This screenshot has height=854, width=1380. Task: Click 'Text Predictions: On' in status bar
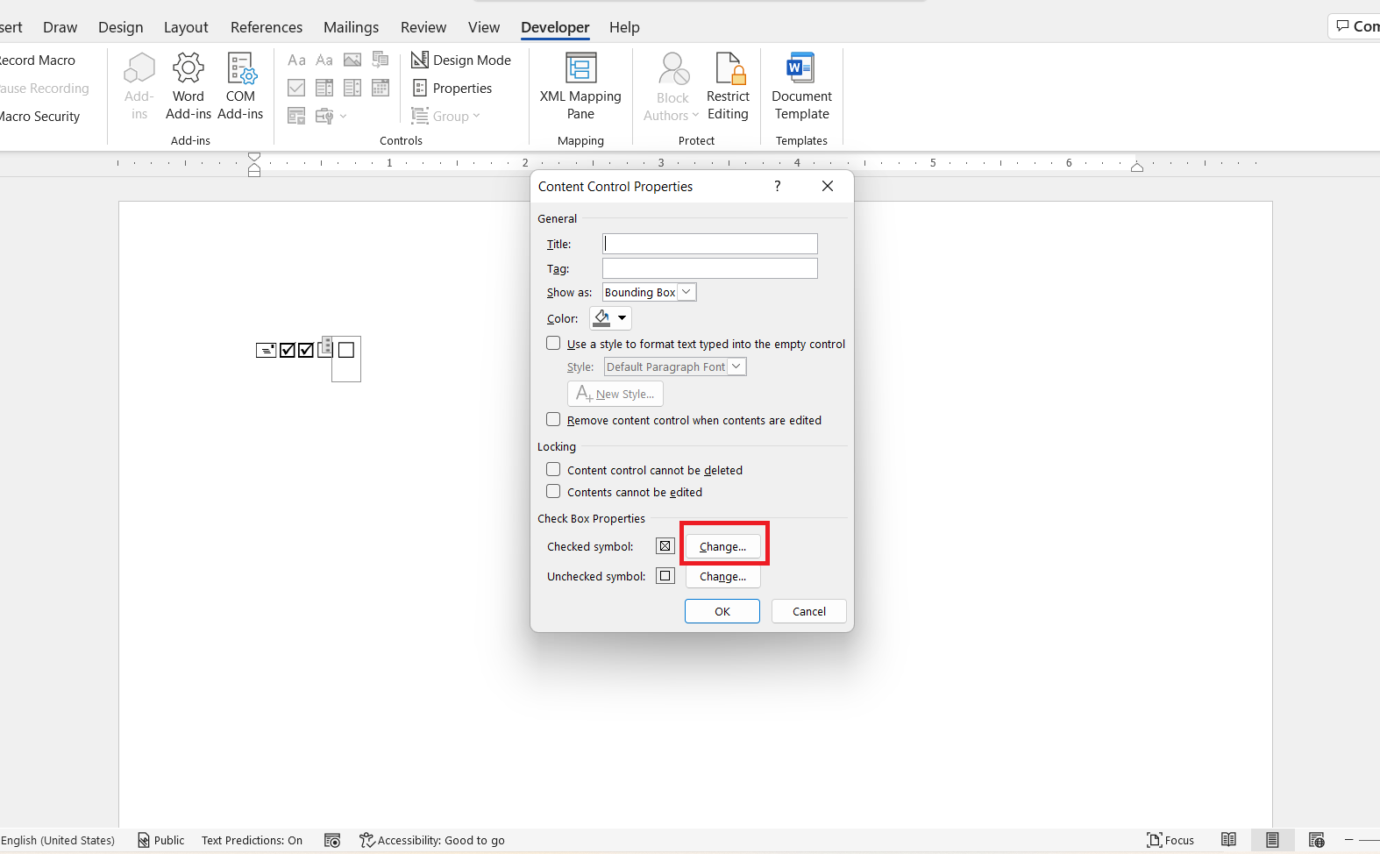click(252, 840)
